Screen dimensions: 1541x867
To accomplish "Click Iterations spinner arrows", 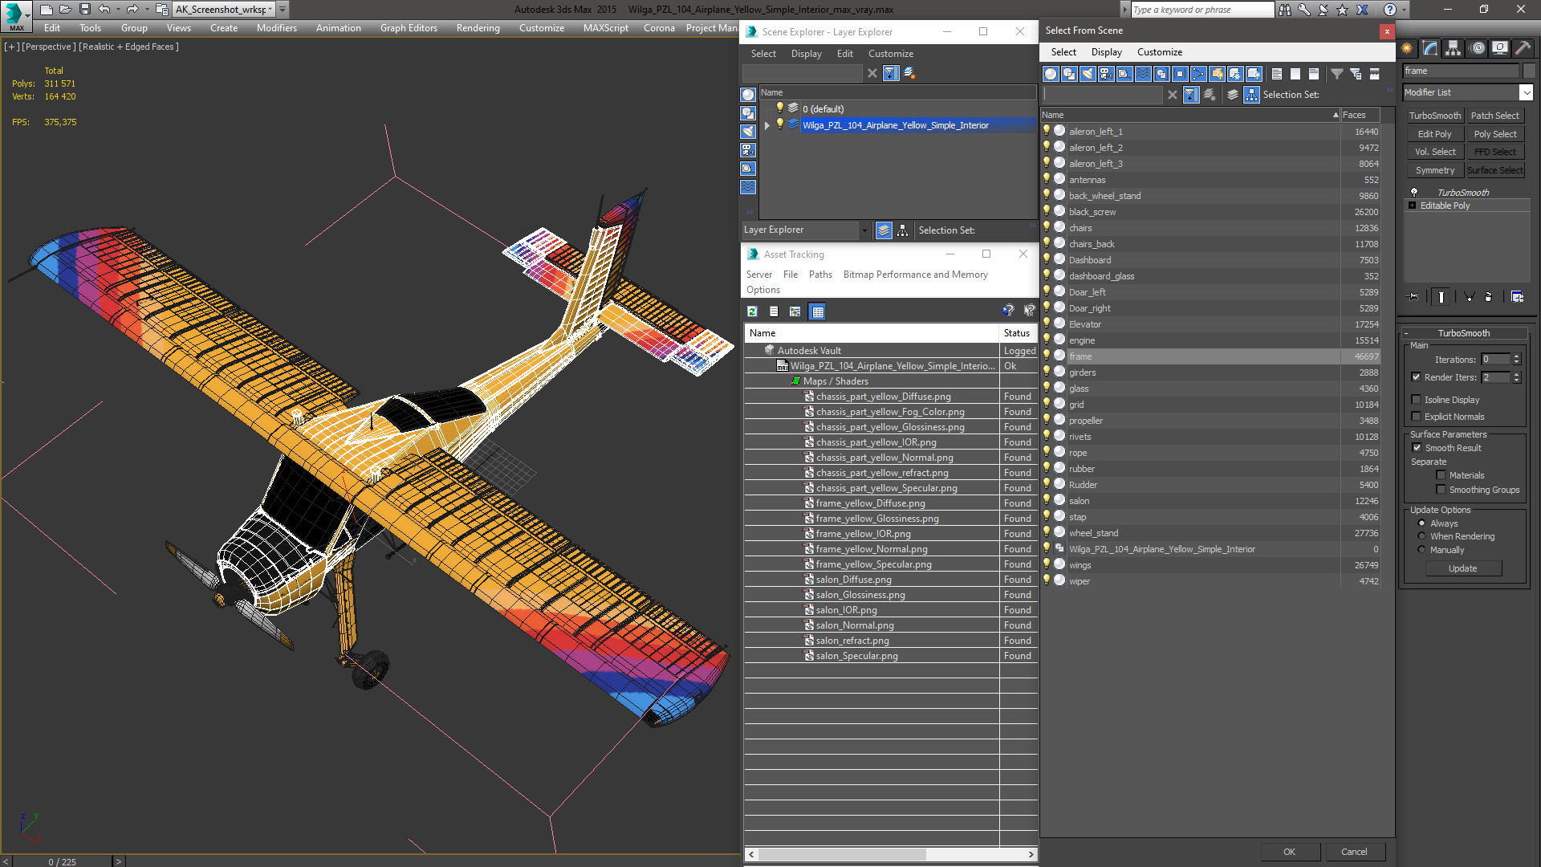I will (x=1516, y=360).
